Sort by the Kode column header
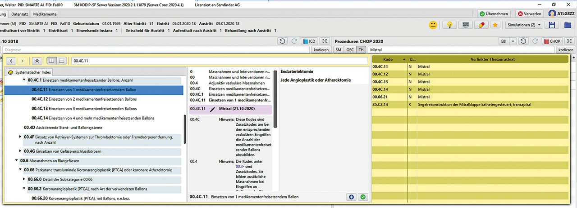577x208 pixels. point(389,59)
